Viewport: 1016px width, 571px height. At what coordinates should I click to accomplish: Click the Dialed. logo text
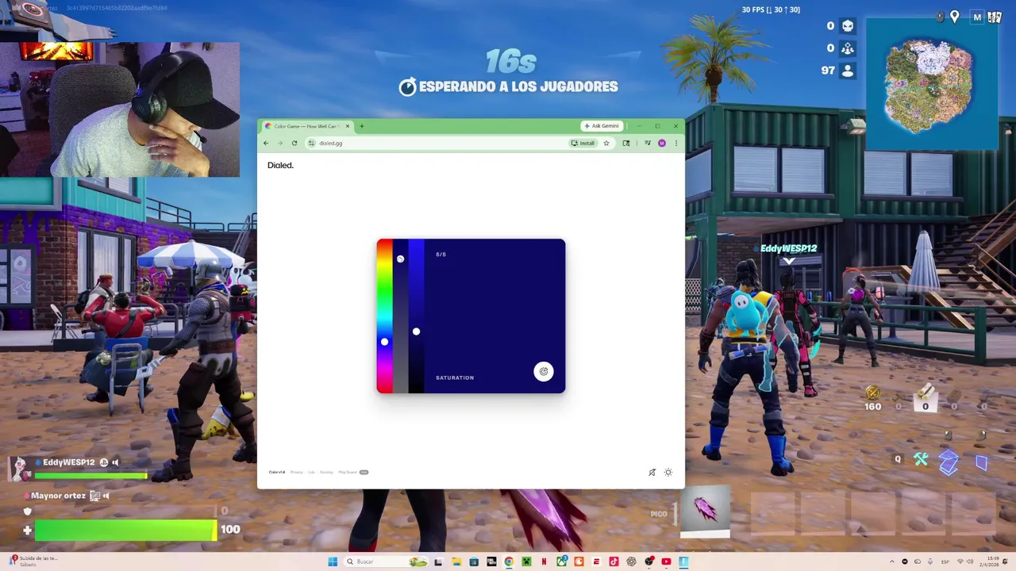(280, 165)
